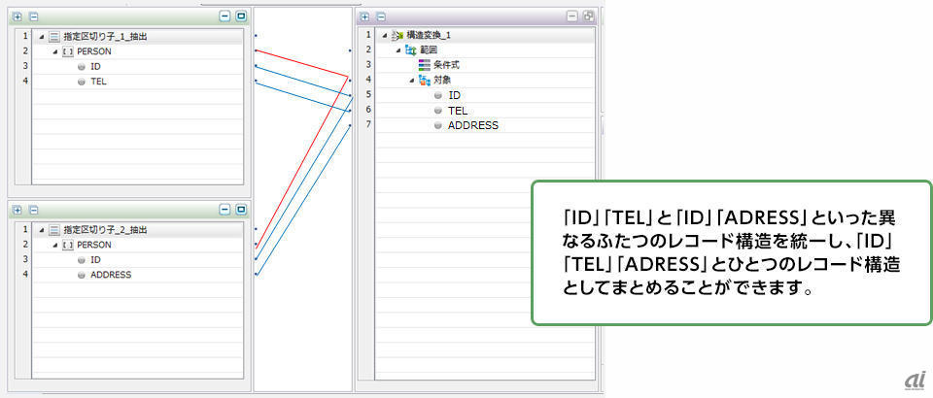Maximize the 指定区切り子_2_抽出 panel
This screenshot has width=933, height=398.
[x=241, y=209]
